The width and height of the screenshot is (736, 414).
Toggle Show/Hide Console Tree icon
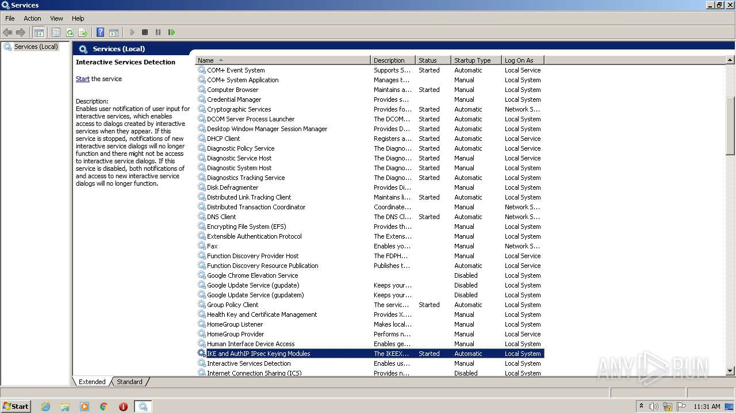point(39,33)
